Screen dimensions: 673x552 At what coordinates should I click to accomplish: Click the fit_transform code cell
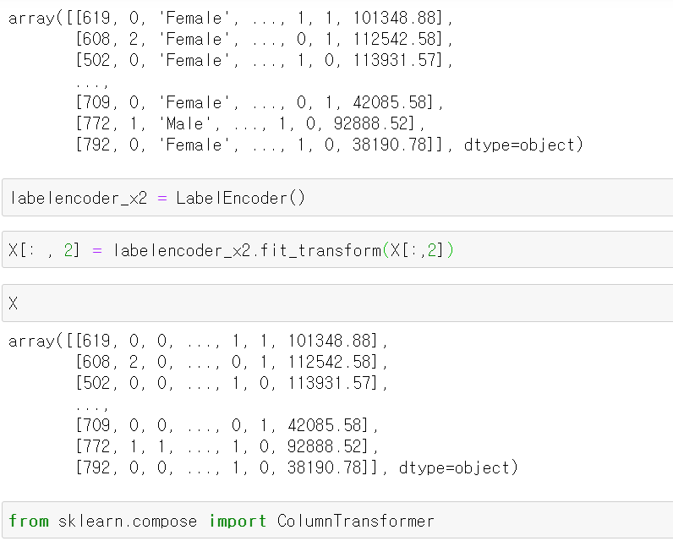pos(337,250)
